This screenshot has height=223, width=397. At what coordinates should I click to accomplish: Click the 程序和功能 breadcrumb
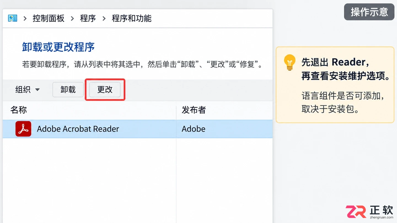click(x=132, y=18)
